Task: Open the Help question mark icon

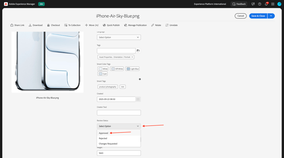Action: [259, 4]
